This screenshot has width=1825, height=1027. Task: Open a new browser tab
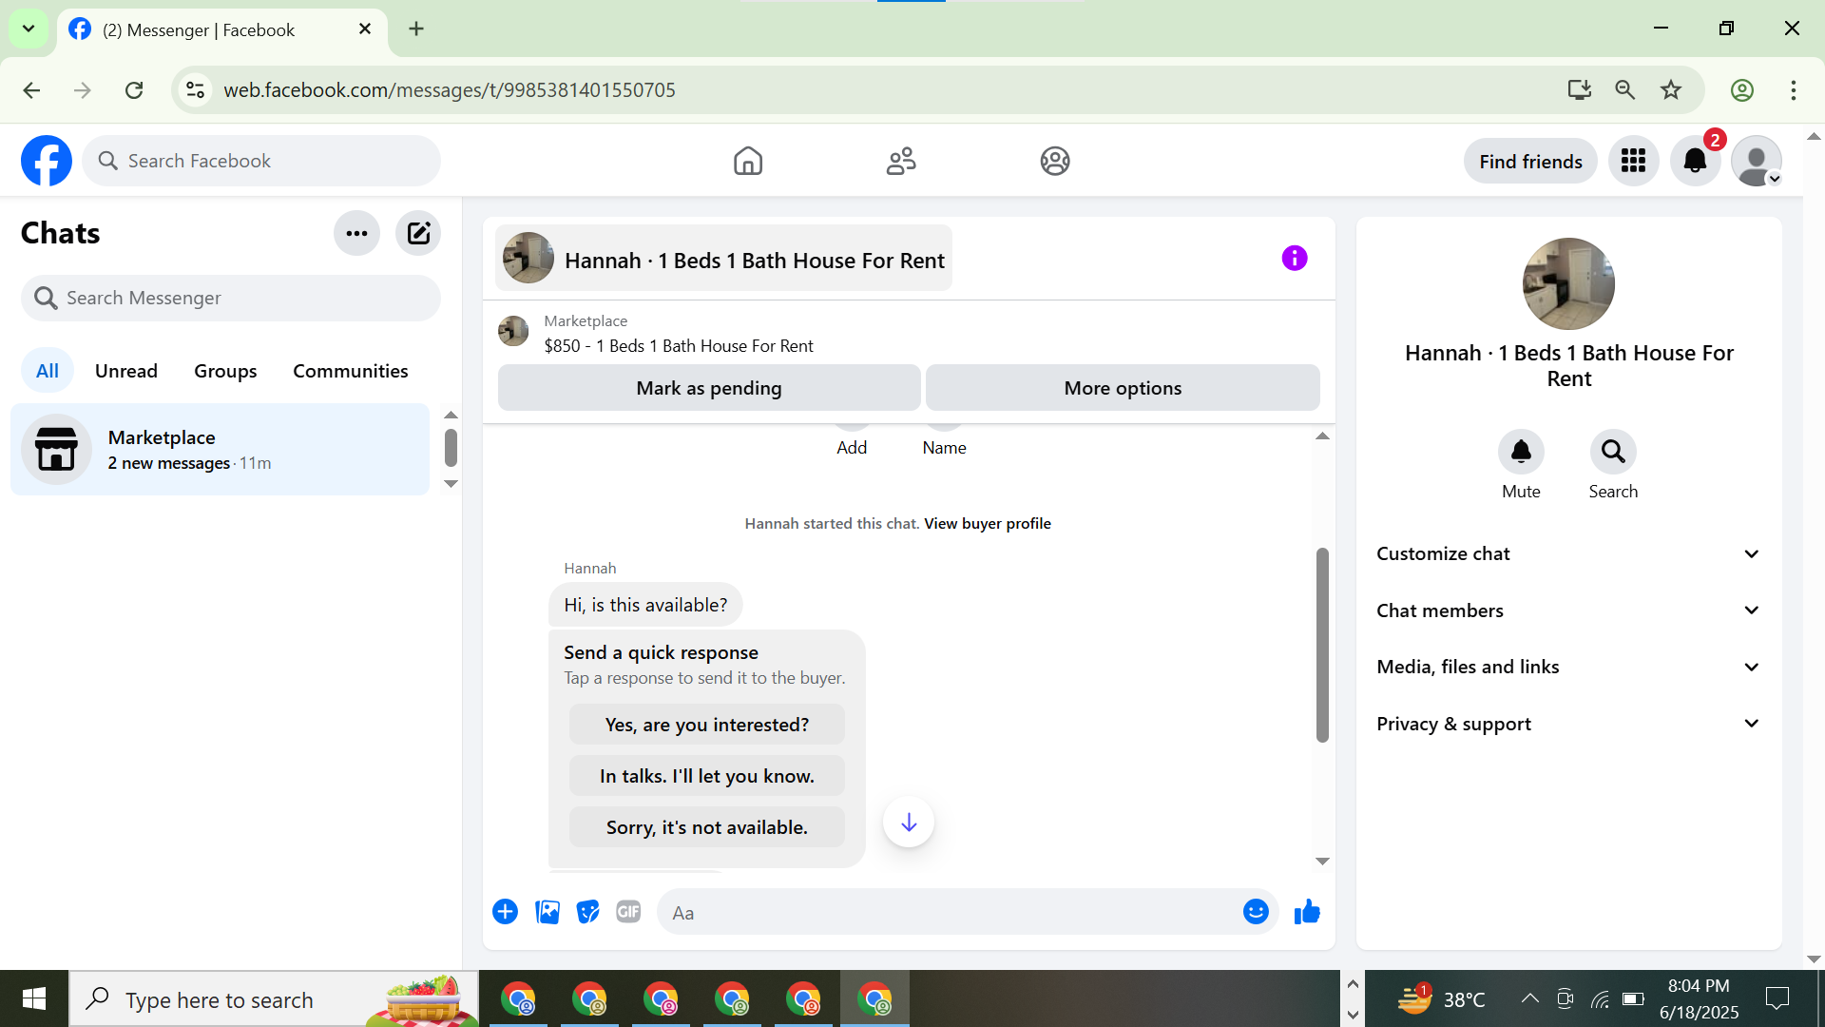click(416, 29)
